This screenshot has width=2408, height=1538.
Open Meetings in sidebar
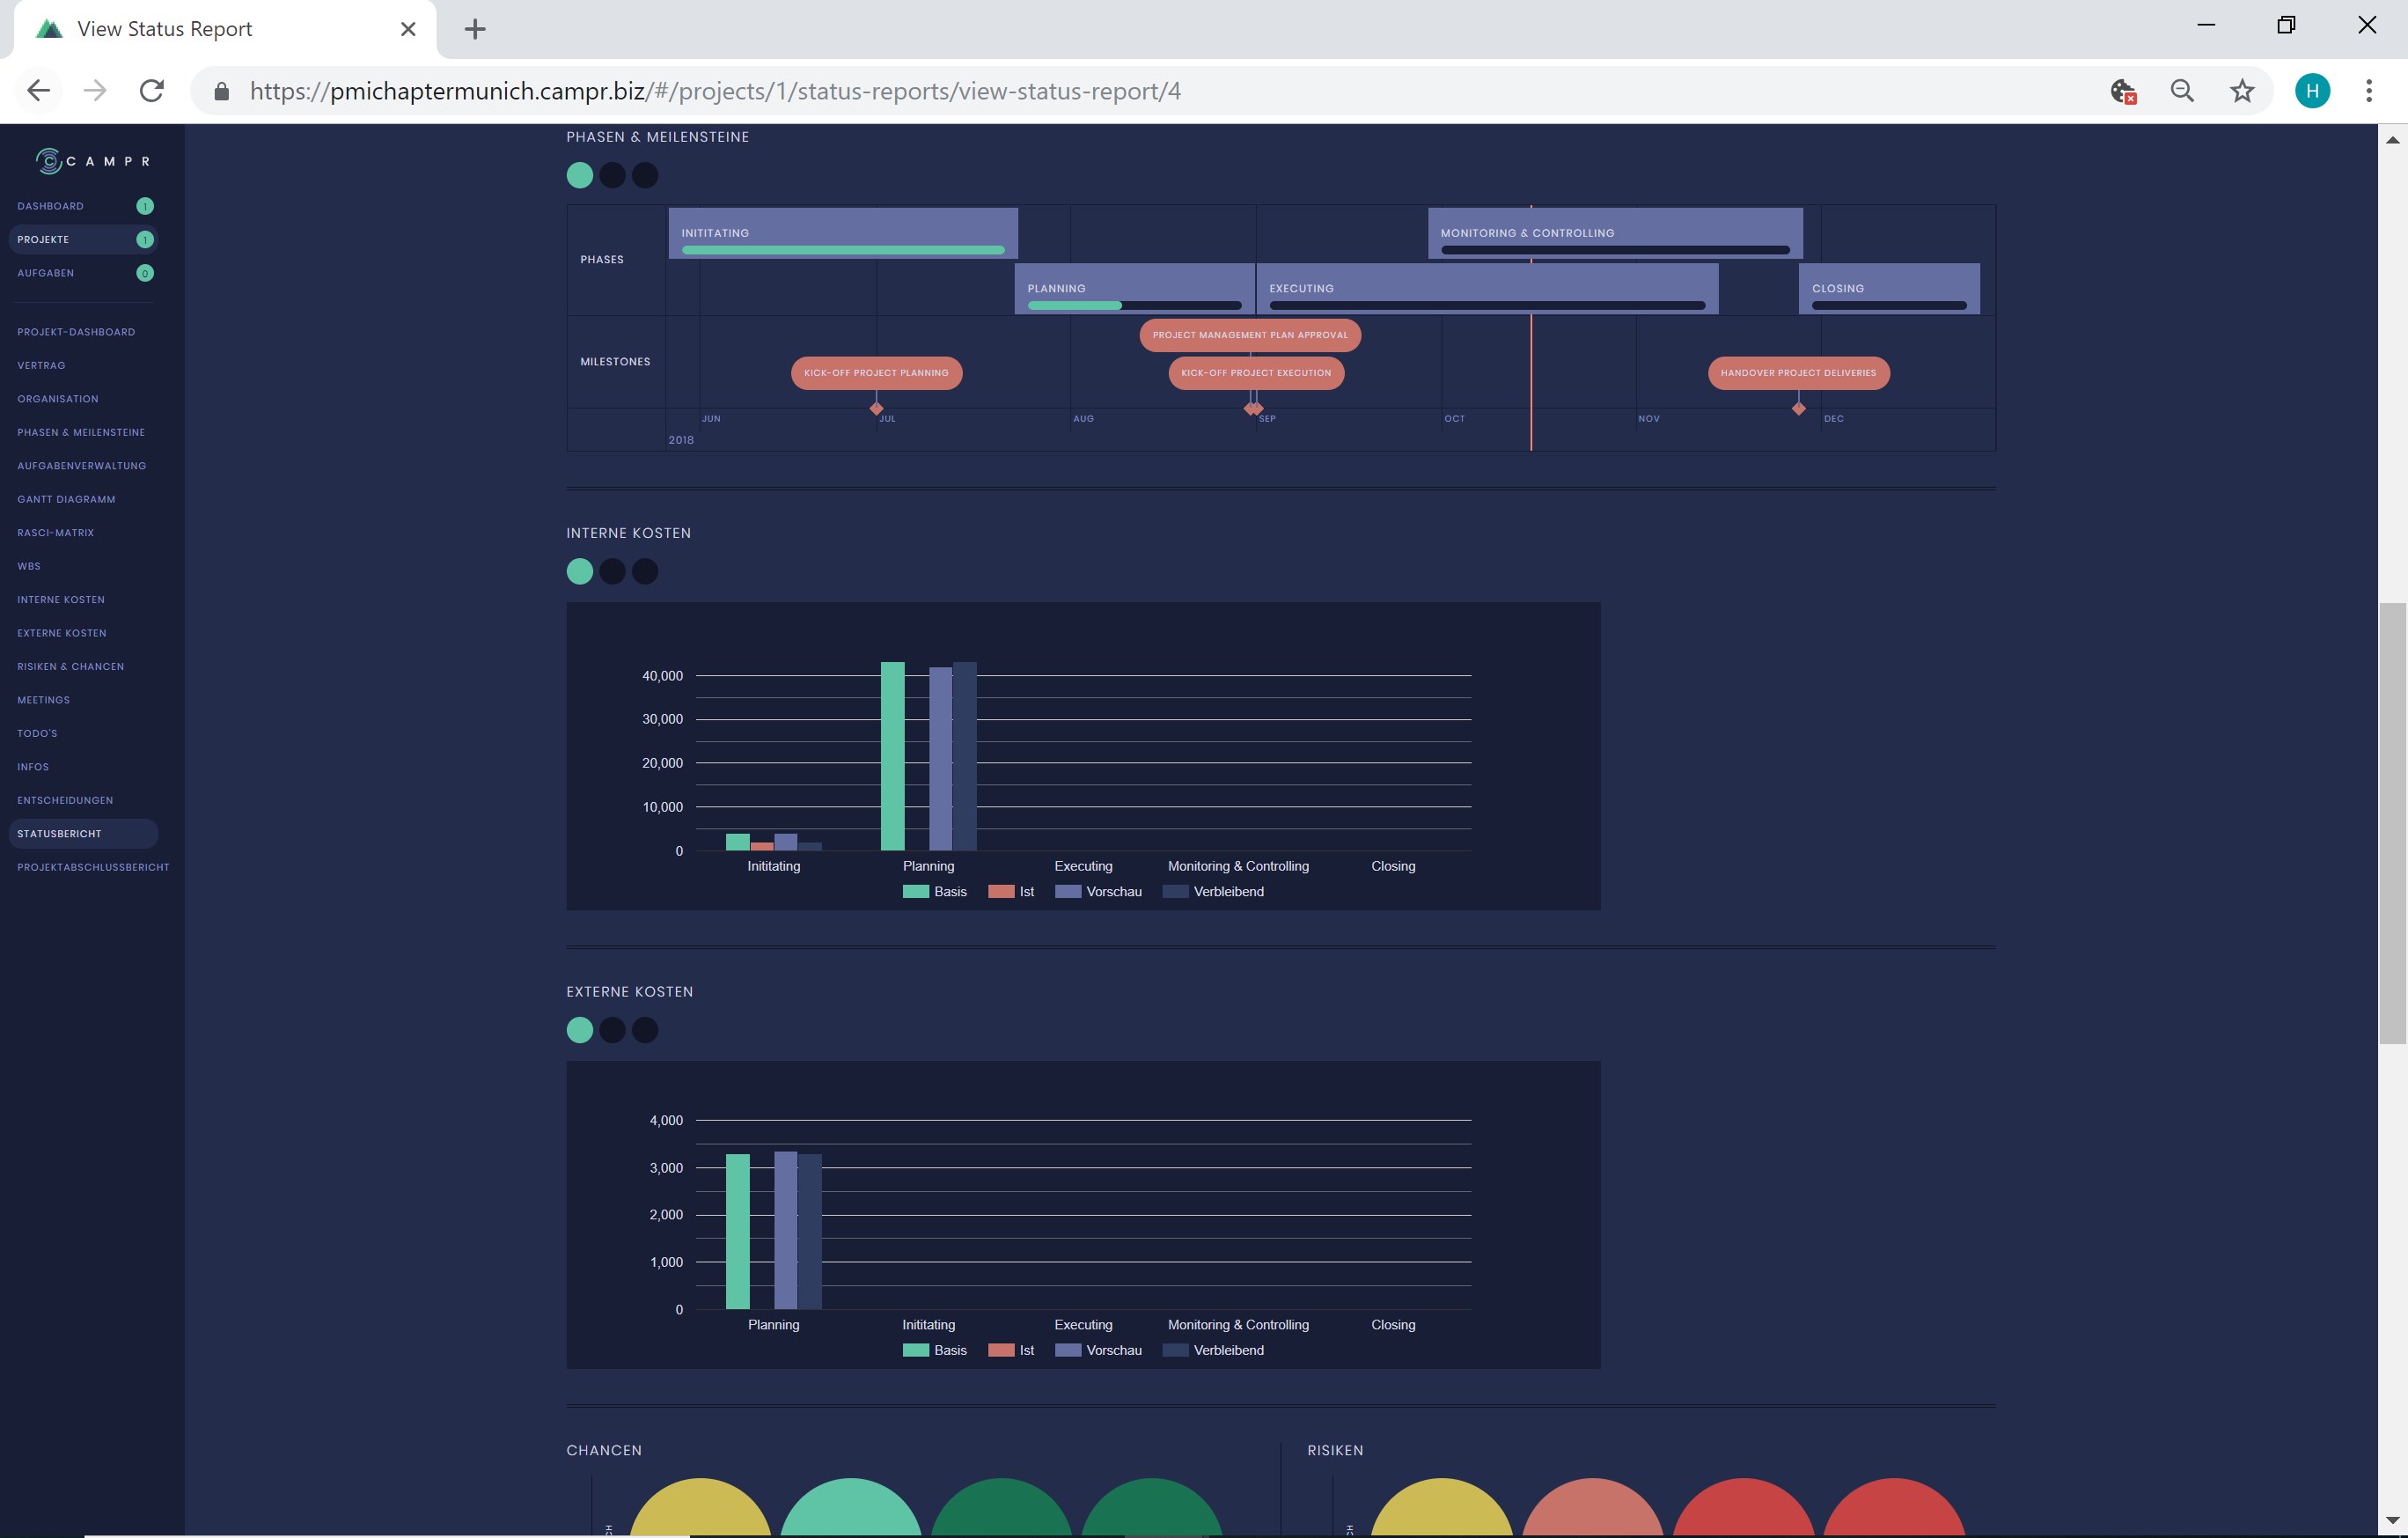click(44, 701)
